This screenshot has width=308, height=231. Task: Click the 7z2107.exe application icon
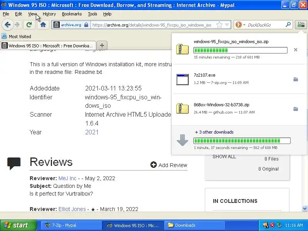point(182,79)
